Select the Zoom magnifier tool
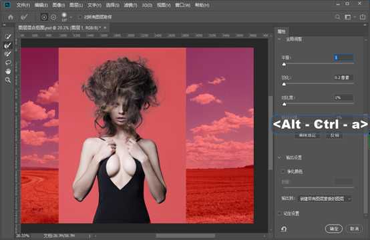Image resolution: width=370 pixels, height=240 pixels. click(8, 80)
